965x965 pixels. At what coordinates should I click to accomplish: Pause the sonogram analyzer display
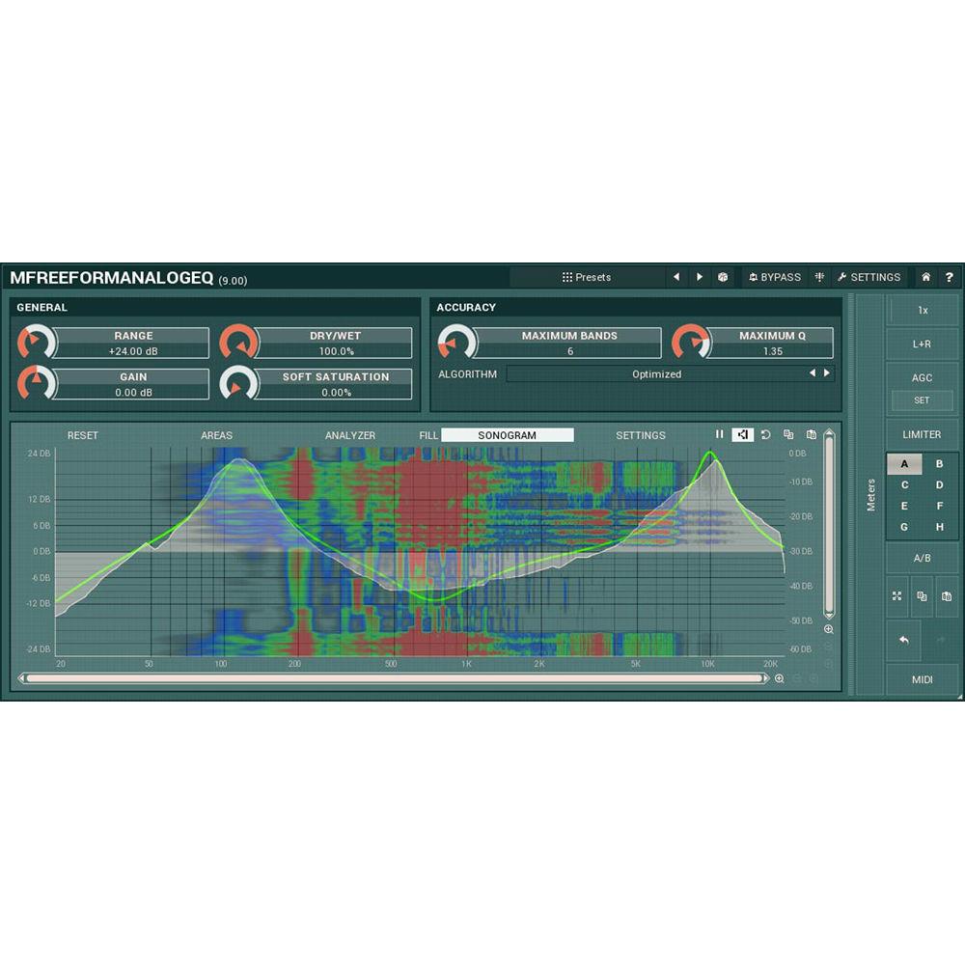(720, 435)
